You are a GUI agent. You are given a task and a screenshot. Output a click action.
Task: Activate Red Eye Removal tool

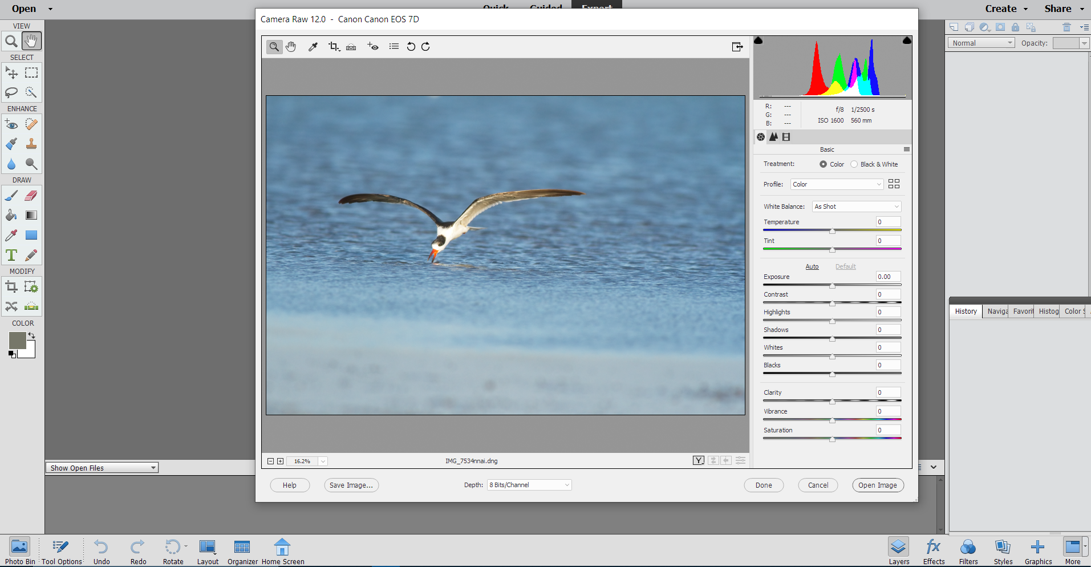coord(373,47)
